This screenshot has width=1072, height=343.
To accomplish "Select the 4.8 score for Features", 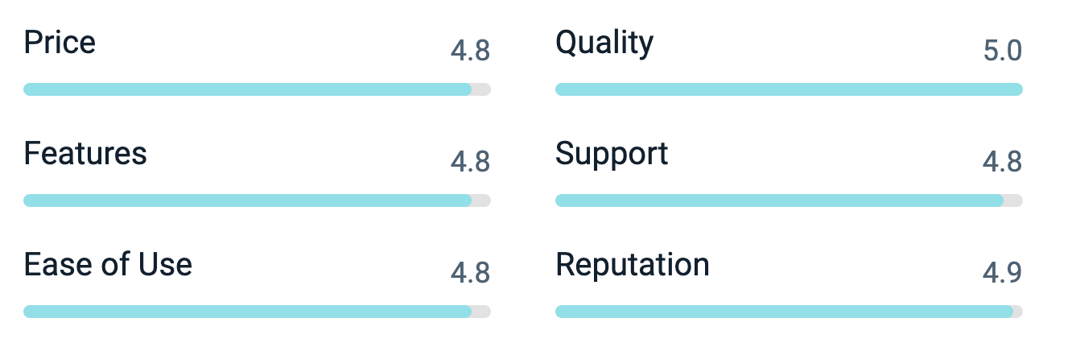I will pos(470,162).
